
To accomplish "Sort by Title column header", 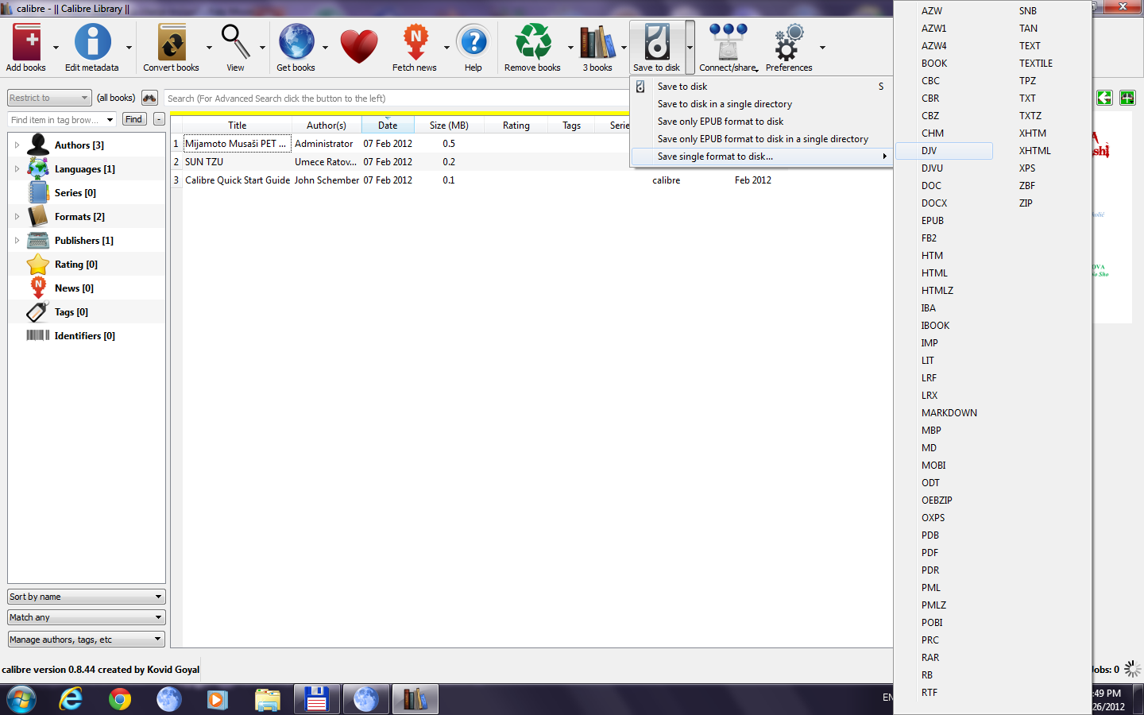I will [x=237, y=126].
